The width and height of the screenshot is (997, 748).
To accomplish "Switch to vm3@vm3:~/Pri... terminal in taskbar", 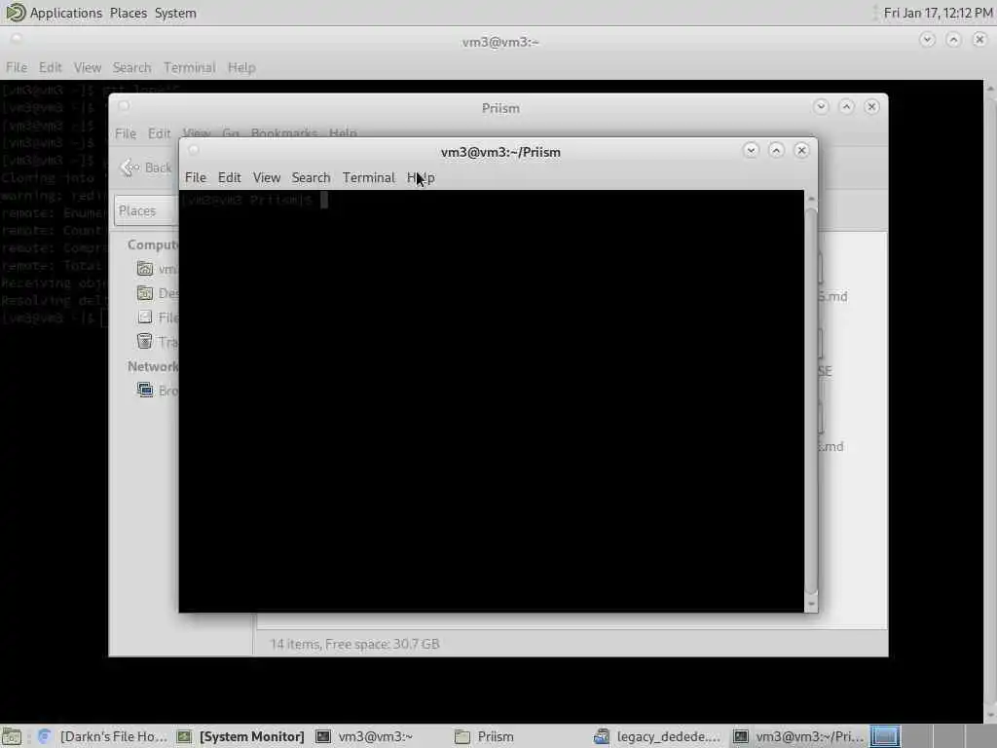I will coord(797,736).
